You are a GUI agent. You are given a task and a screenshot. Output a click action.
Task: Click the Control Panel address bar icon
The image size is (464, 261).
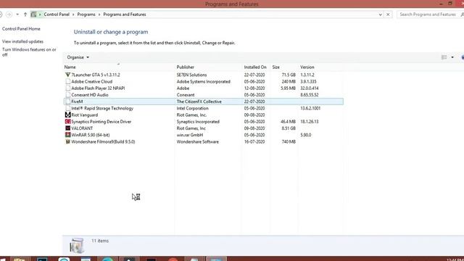click(x=33, y=14)
